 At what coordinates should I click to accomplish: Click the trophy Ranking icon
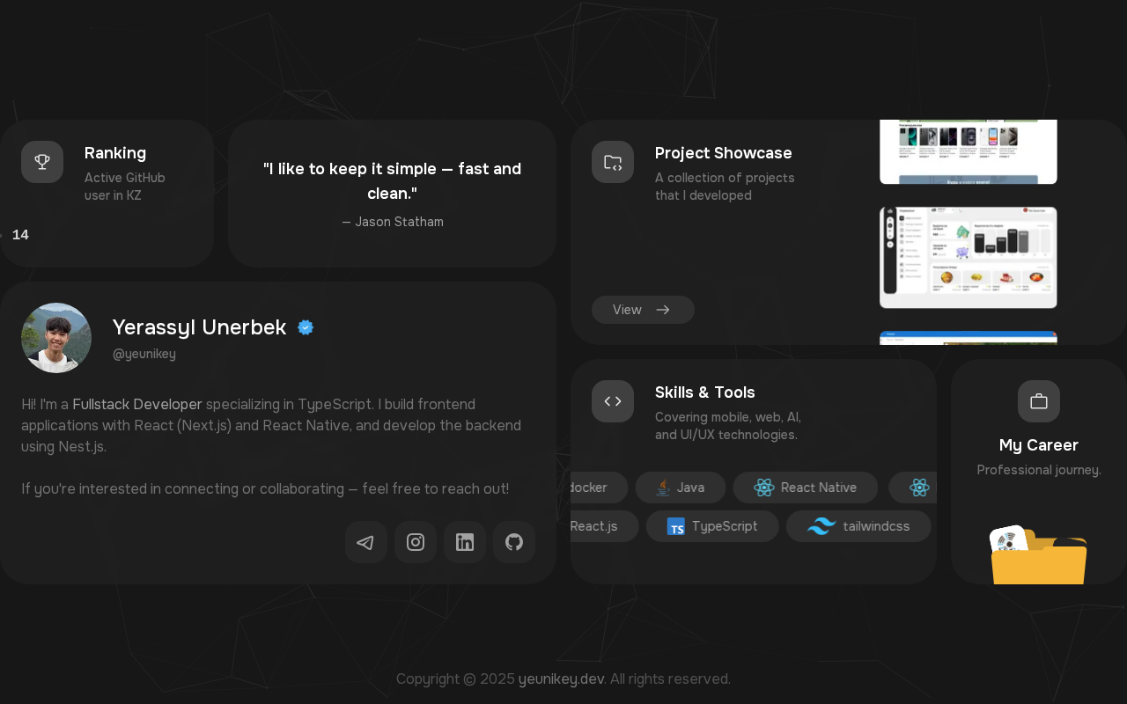(42, 162)
